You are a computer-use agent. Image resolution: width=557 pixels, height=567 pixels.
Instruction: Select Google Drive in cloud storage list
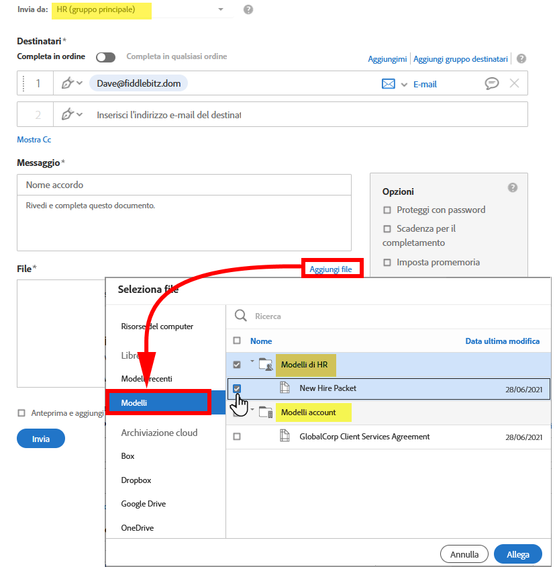point(143,504)
